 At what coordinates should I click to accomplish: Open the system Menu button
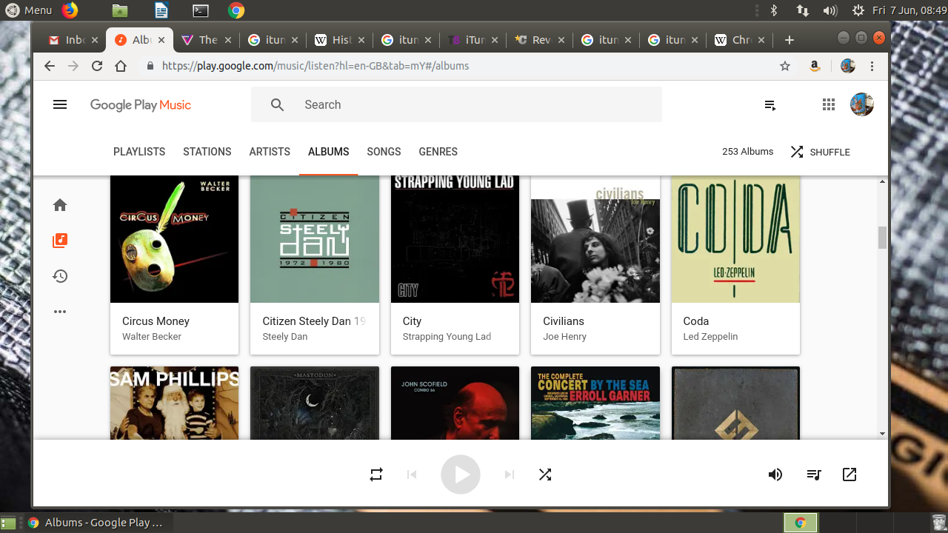pyautogui.click(x=29, y=10)
